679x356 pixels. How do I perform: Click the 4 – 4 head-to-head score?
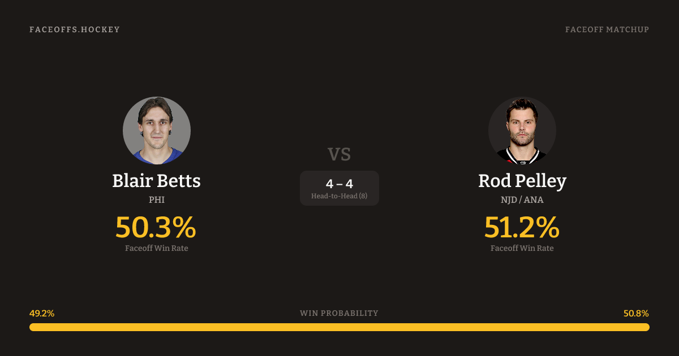(x=339, y=184)
